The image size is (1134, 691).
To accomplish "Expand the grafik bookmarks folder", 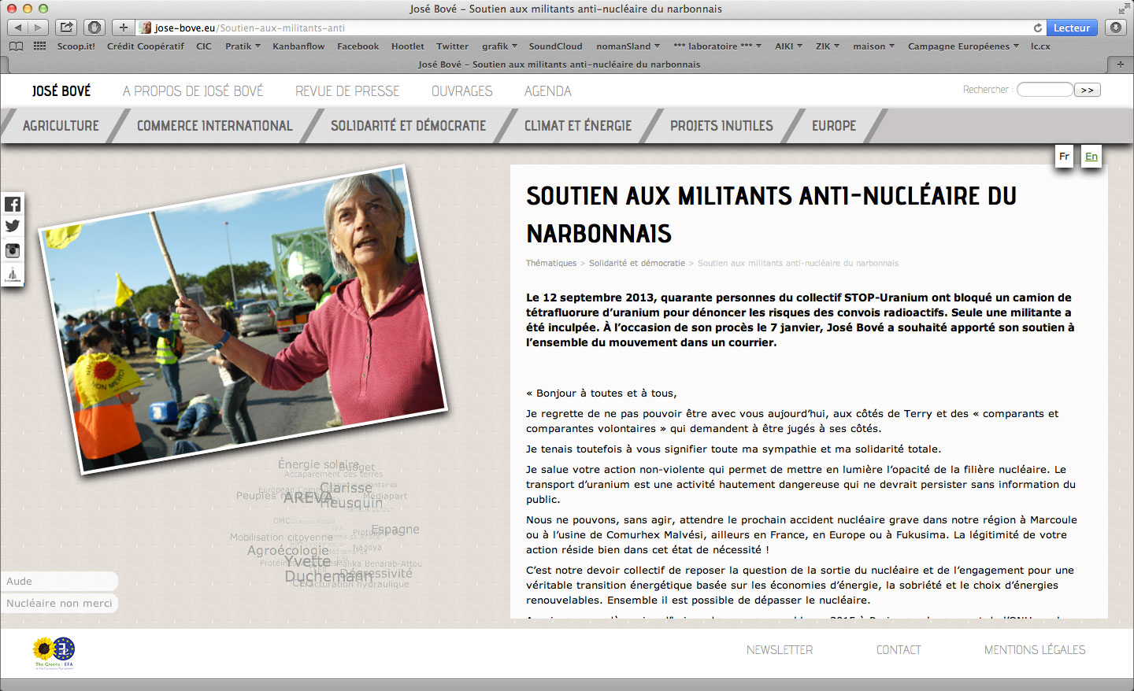I will click(x=499, y=46).
